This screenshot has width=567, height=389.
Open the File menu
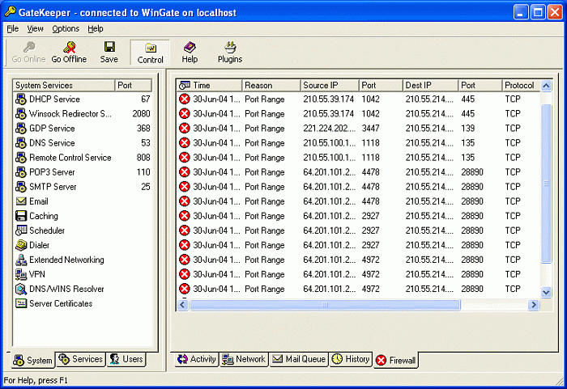[x=12, y=28]
